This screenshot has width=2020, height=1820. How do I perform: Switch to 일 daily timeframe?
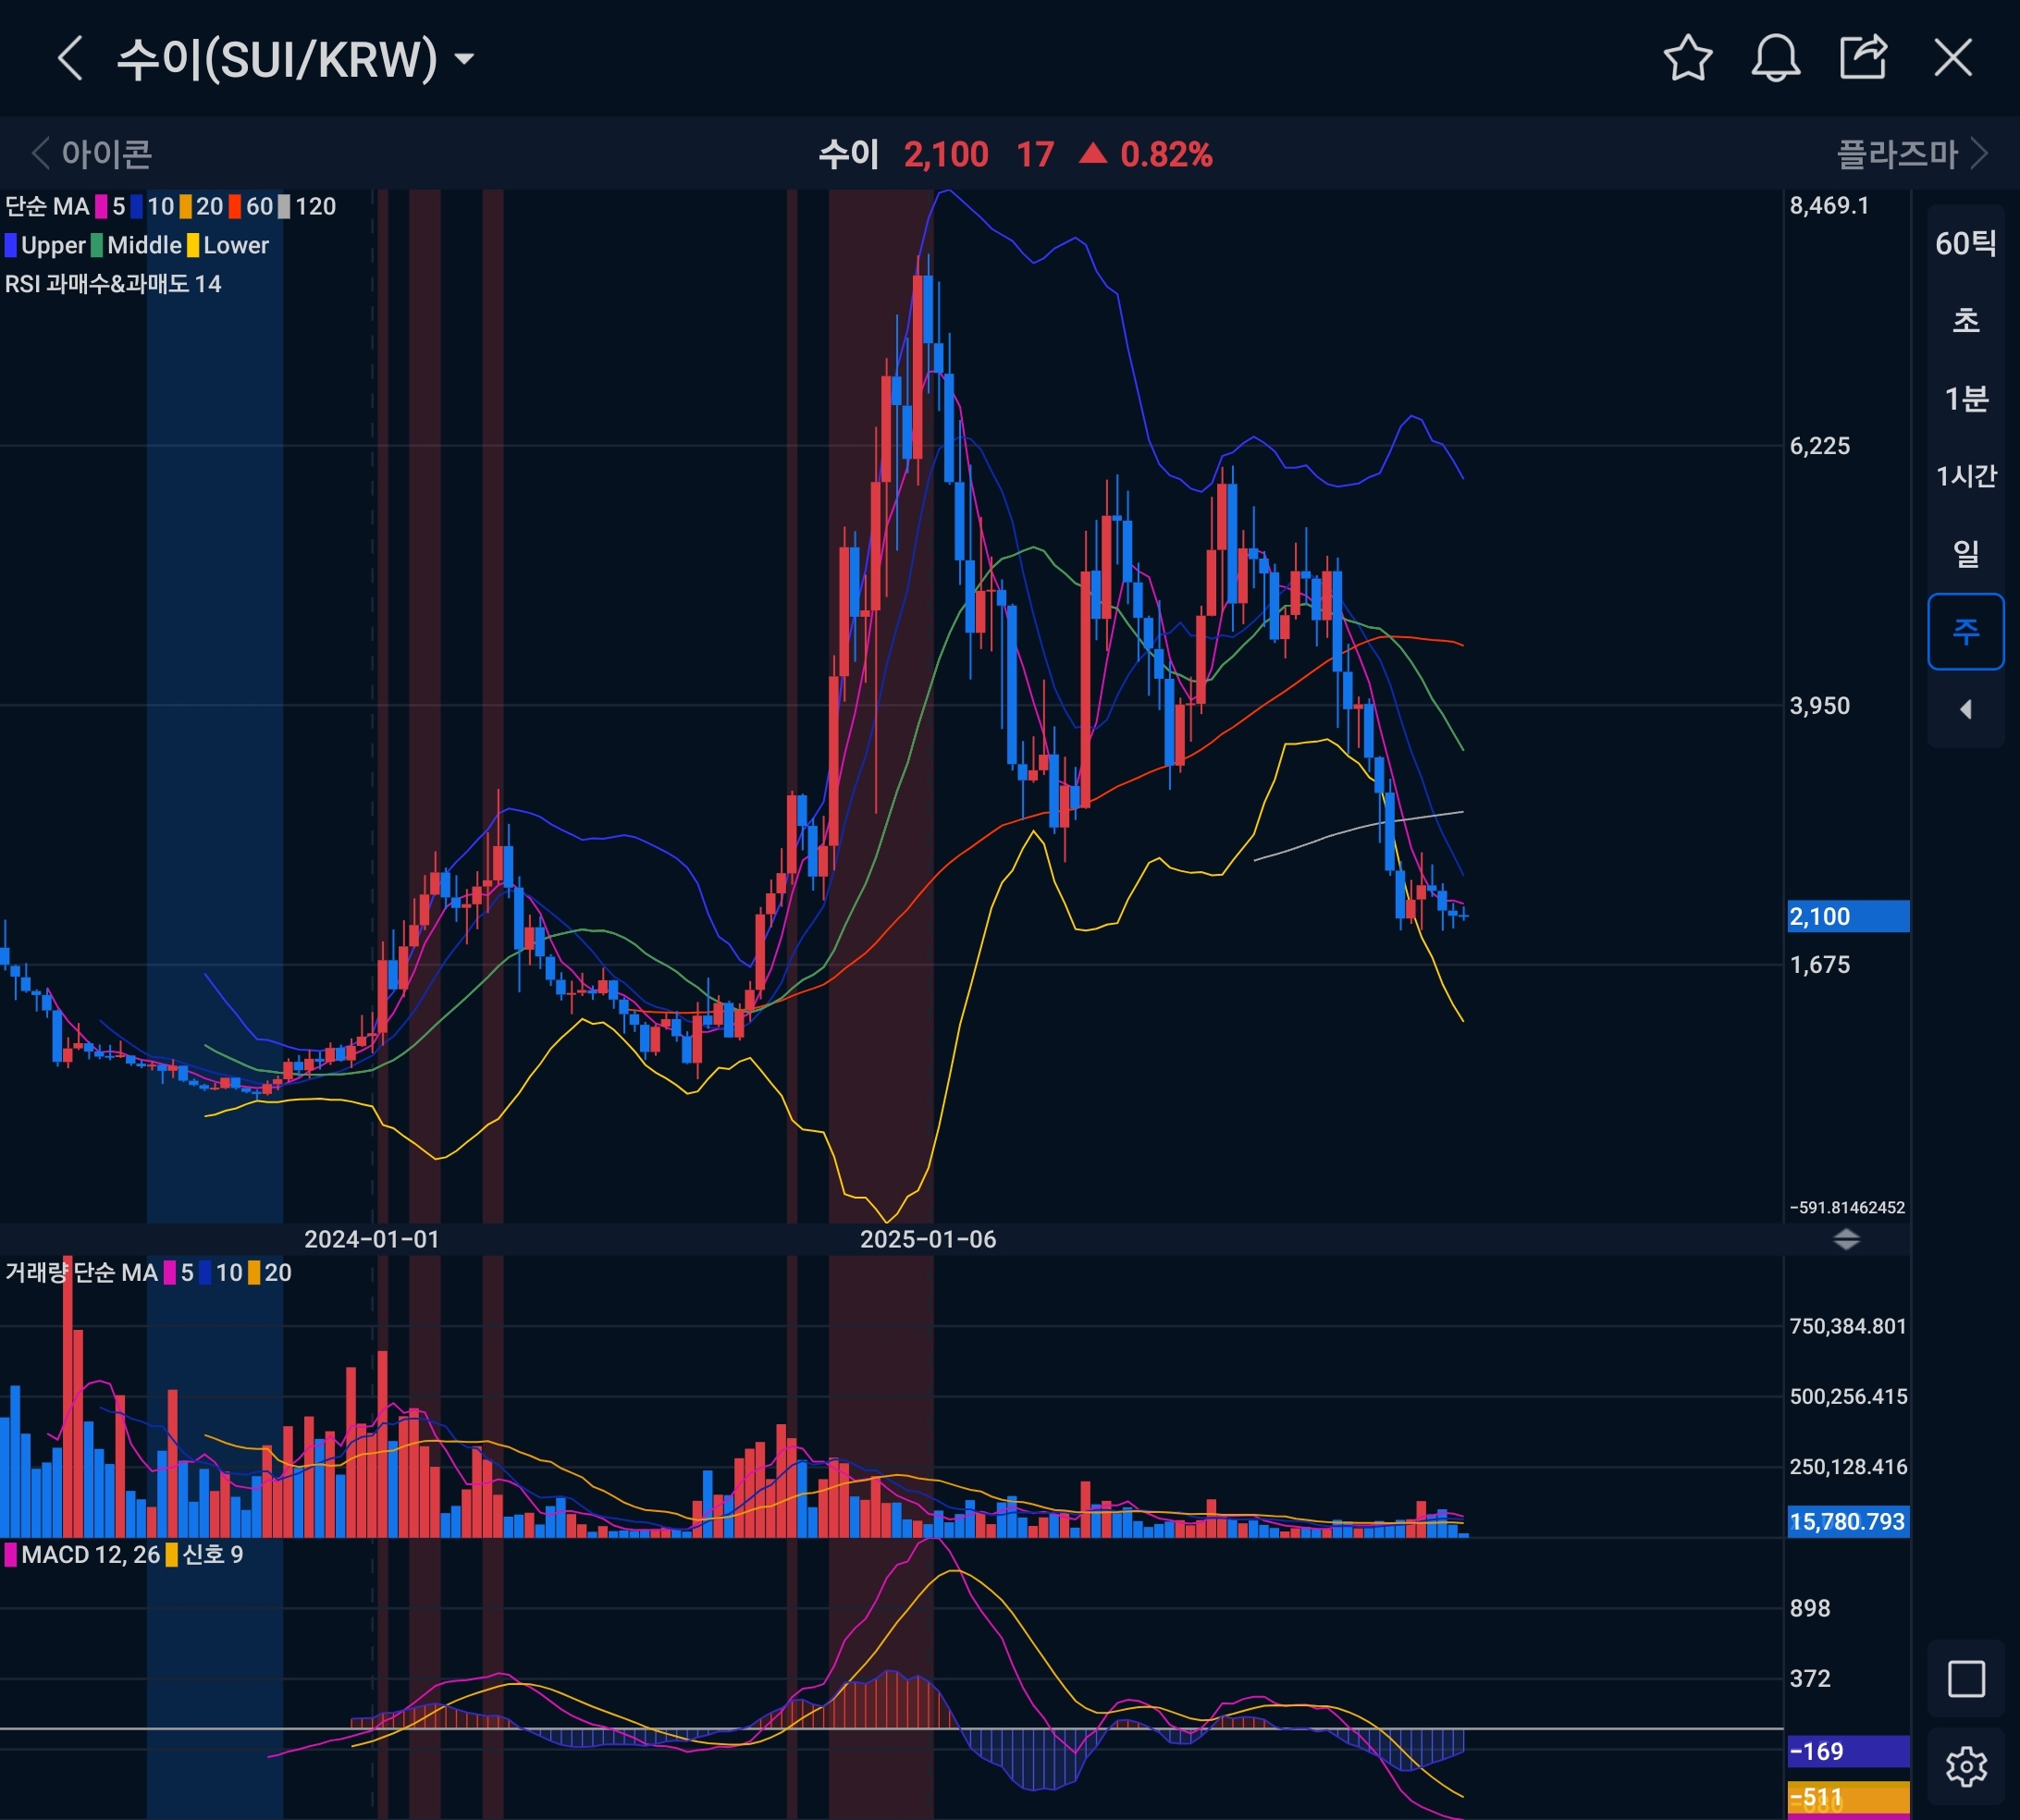point(1966,553)
